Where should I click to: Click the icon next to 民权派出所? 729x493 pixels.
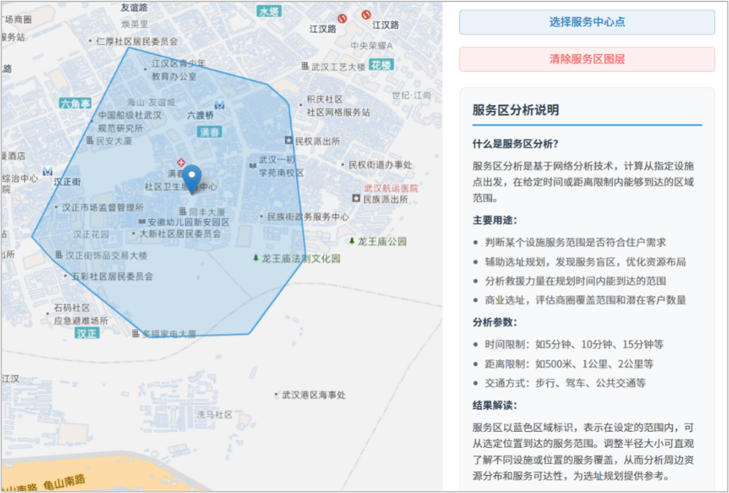coord(288,141)
